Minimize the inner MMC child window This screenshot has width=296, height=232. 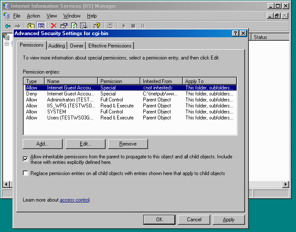270,16
